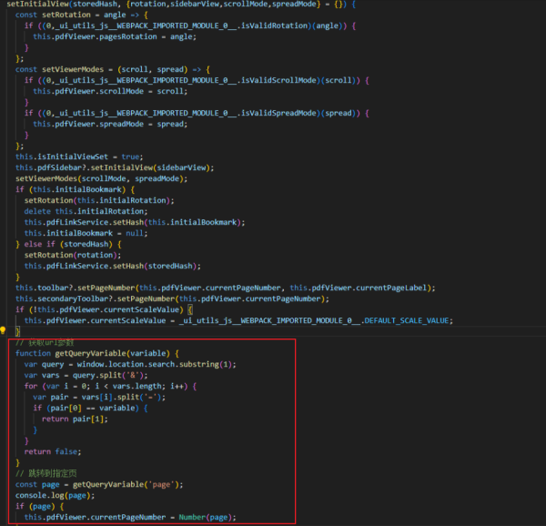Click 'if (!this.pdfViewer.currentScaleValue)' line
Screen dimensions: 546x526
pyautogui.click(x=104, y=309)
